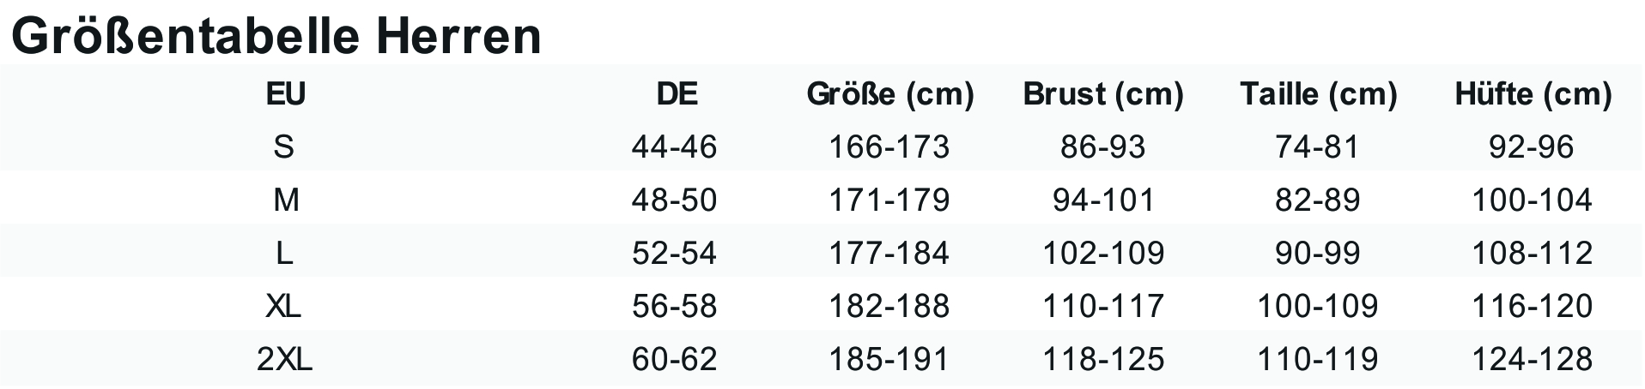
Task: Select the XL size row label
Action: [284, 307]
